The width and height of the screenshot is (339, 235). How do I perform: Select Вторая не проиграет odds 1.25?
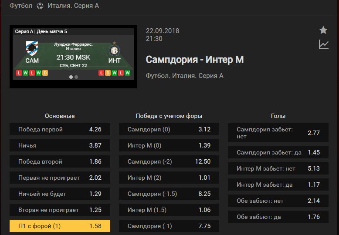(60, 210)
